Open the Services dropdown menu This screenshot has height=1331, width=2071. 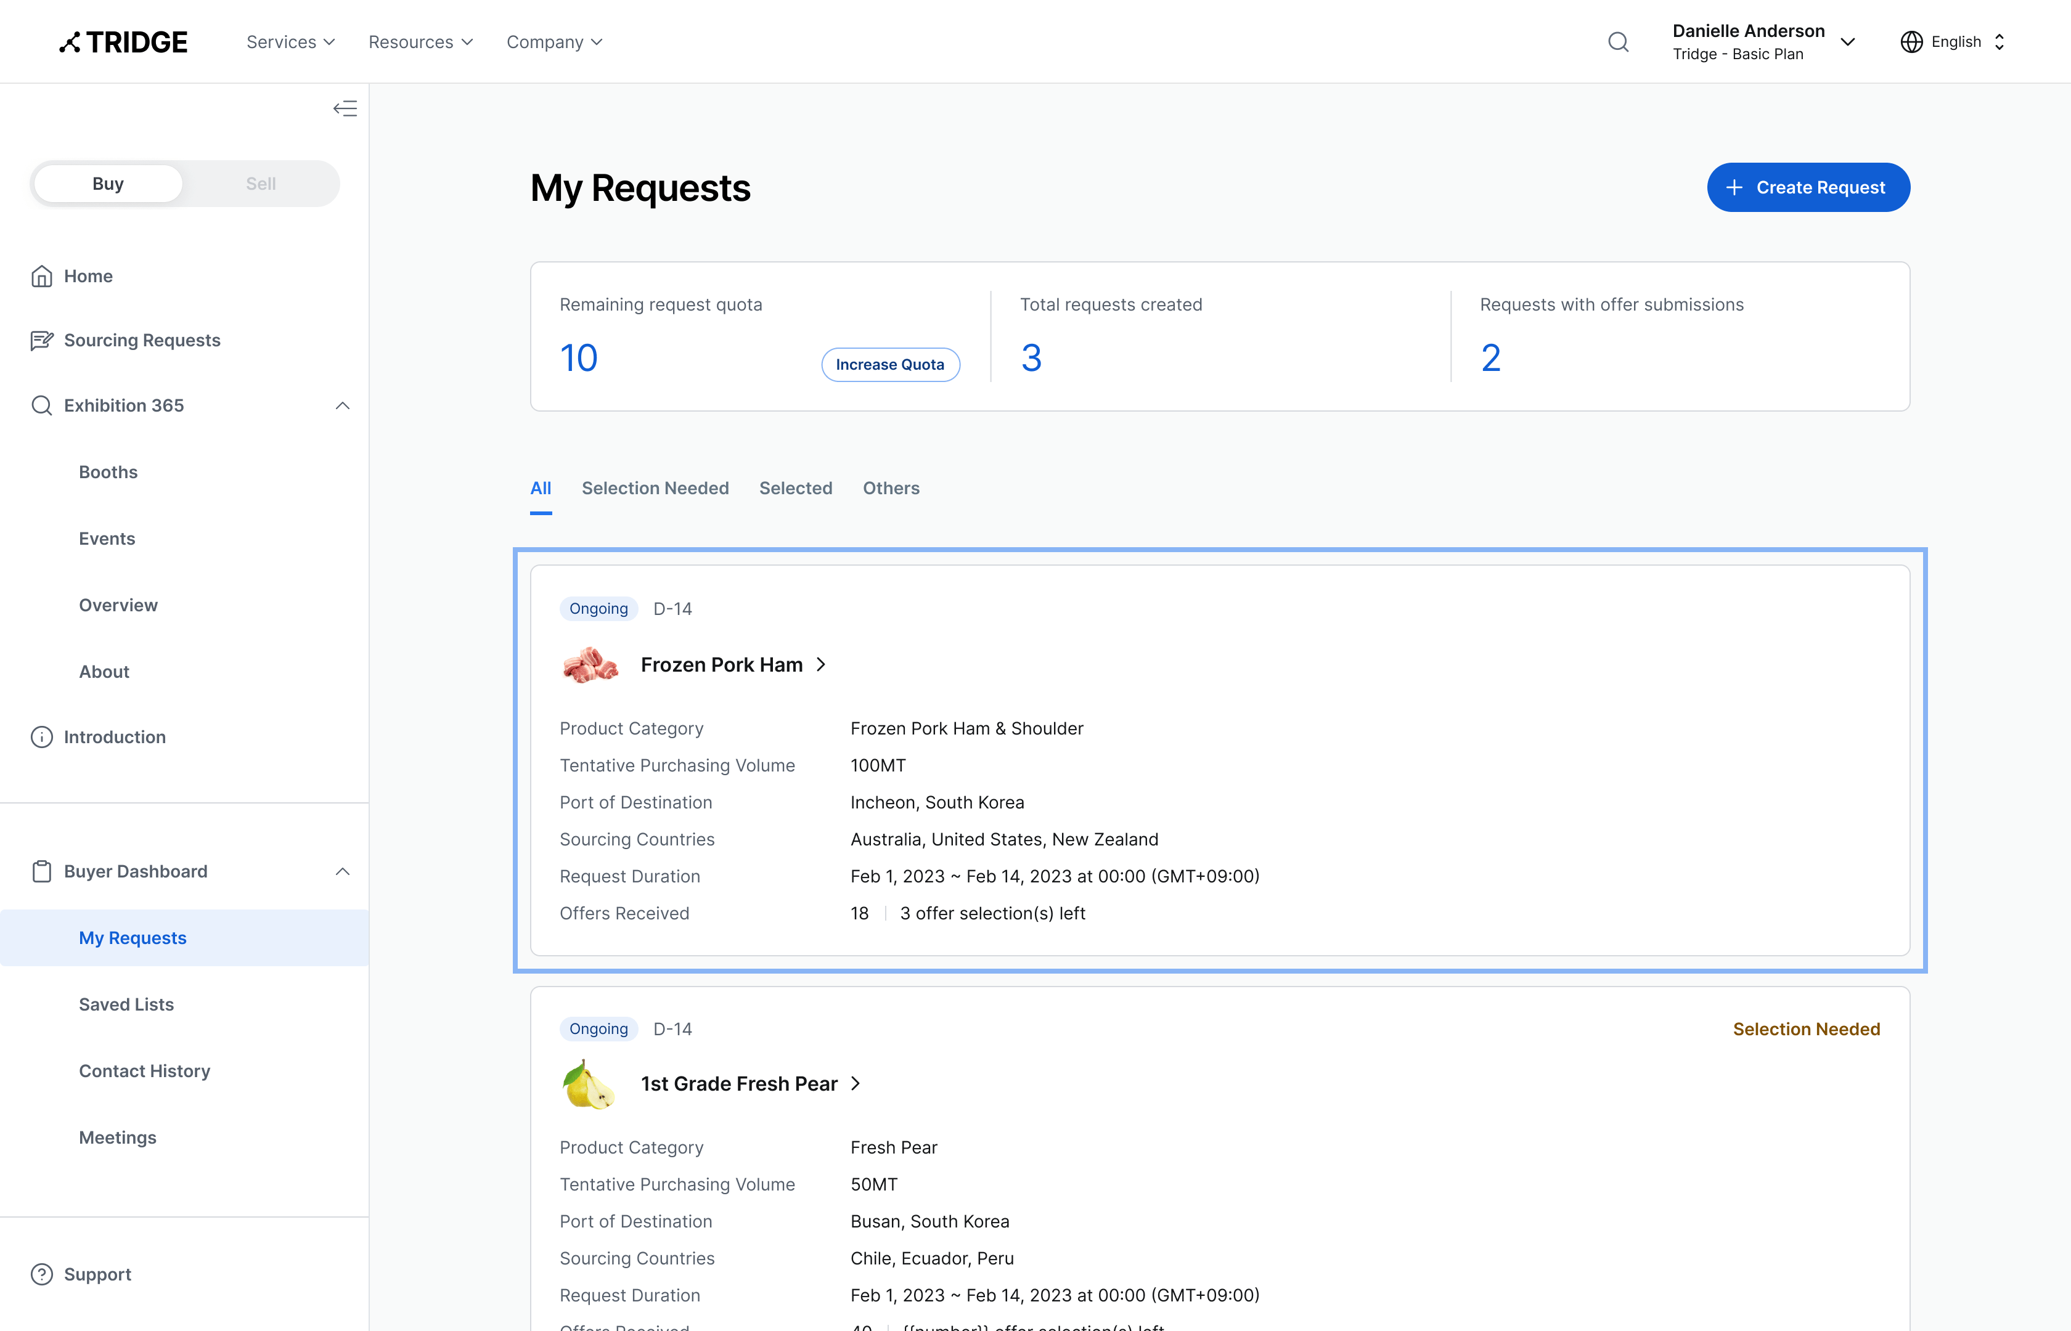click(x=290, y=41)
